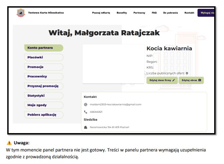Open Statystyki sidebar section
This screenshot has width=224, height=164.
pyautogui.click(x=43, y=96)
